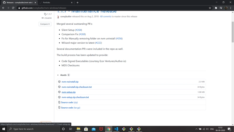Screen dimensions: 234x132
Task: Open pull request #269 link
Action: 82,34
